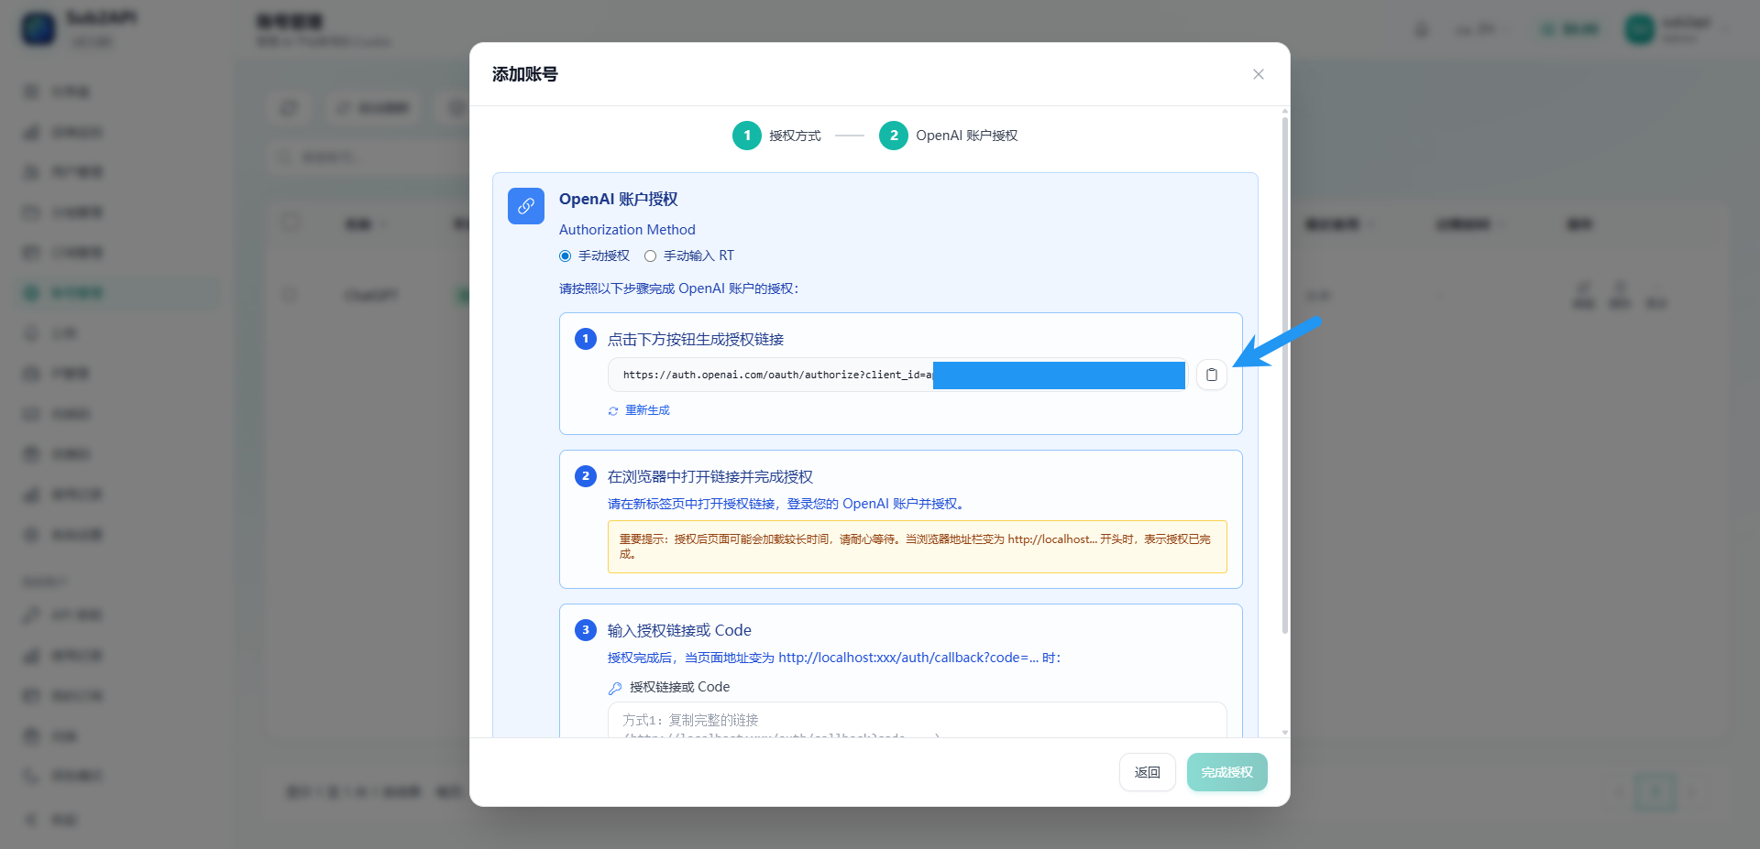Click the blue chain-link icon beside OpenAI 账户授权
1760x849 pixels.
pyautogui.click(x=525, y=206)
